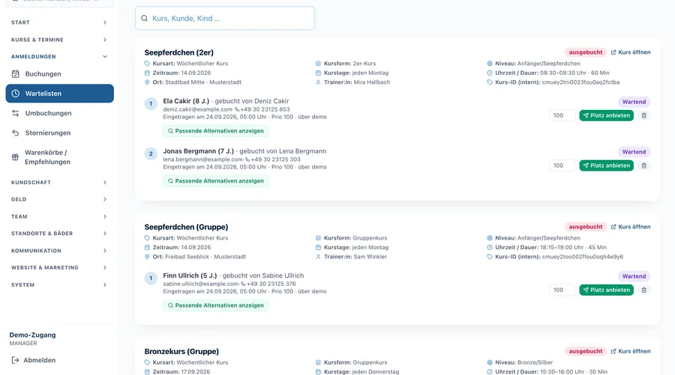This screenshot has width=675, height=375.
Task: Click the Ort pin icon for Stadtbad Mitte
Action: [x=147, y=82]
